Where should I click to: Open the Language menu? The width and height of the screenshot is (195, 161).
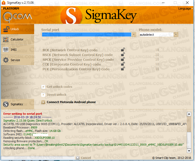185,8
